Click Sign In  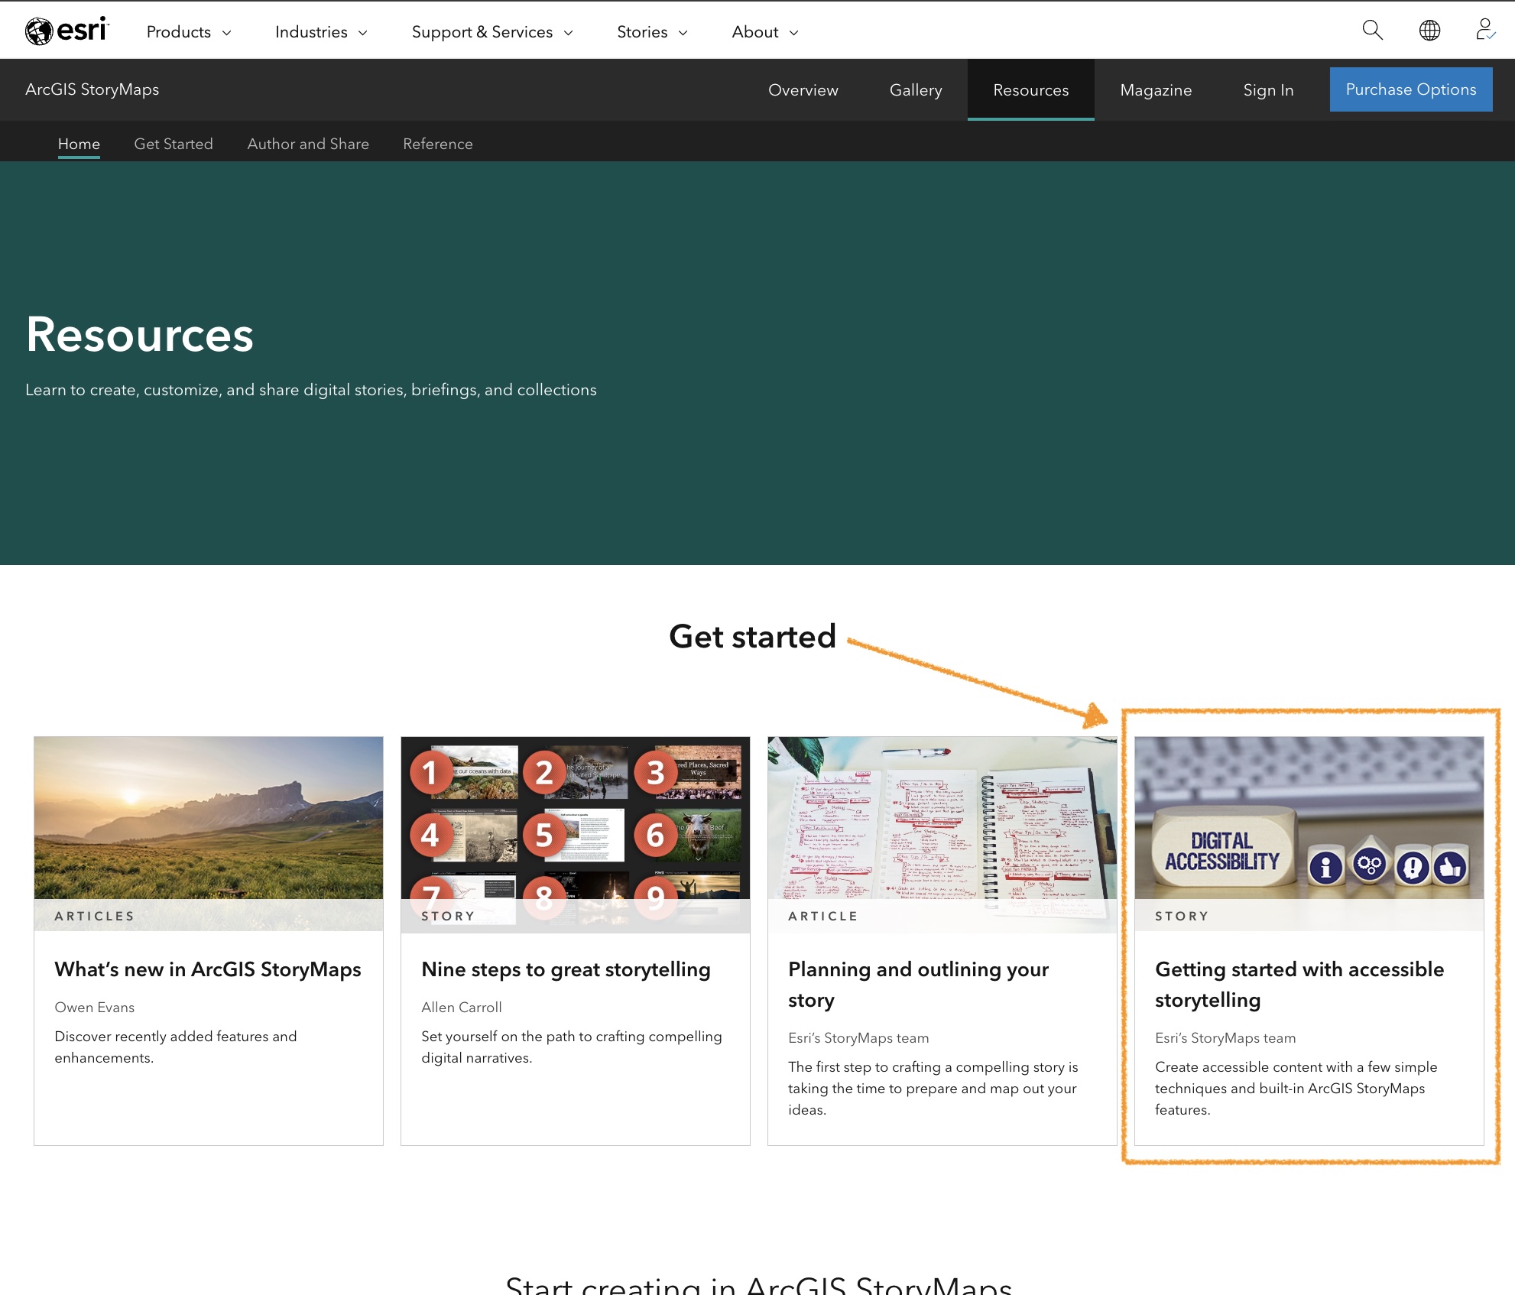[1267, 89]
